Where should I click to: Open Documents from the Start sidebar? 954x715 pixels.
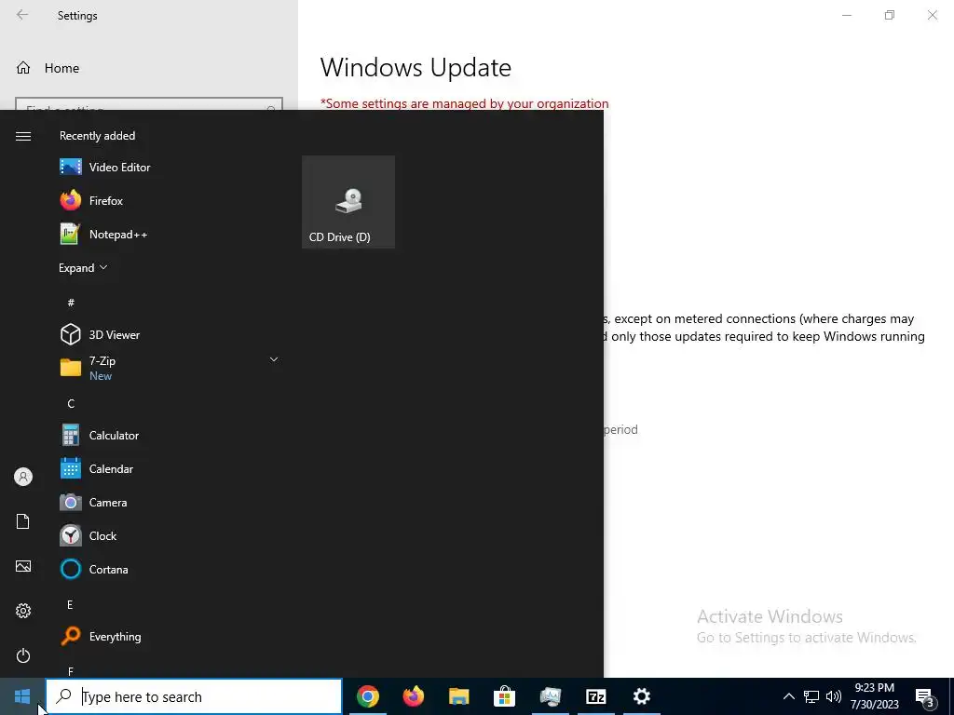[23, 521]
